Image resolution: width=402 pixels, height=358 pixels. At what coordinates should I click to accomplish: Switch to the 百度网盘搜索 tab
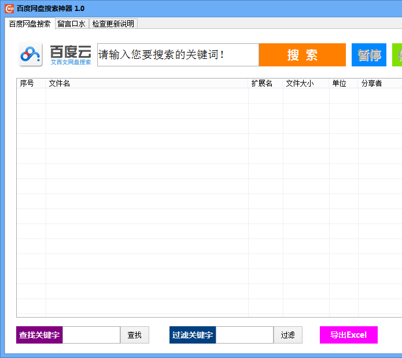pos(29,24)
